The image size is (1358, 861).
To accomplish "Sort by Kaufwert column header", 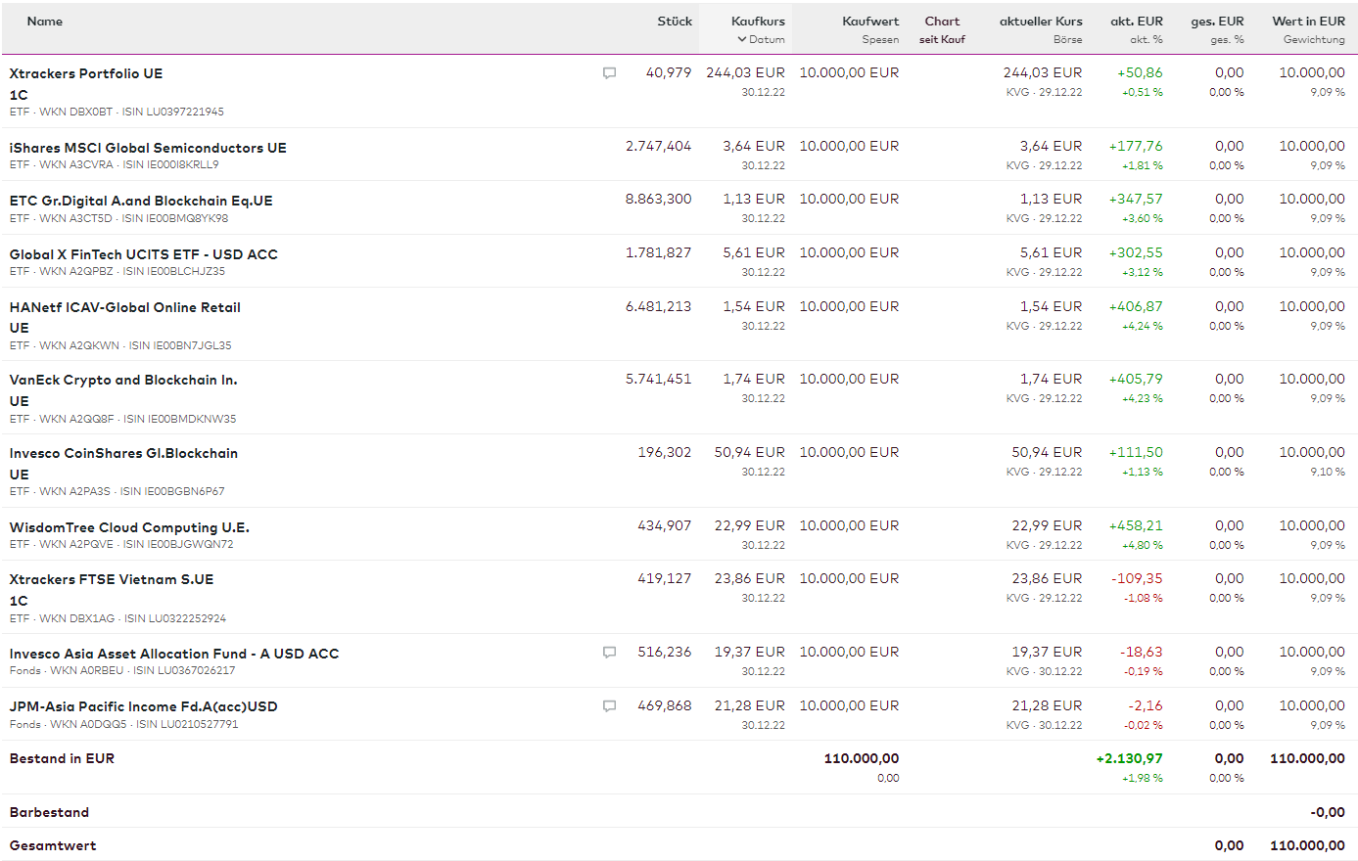I will (x=870, y=22).
